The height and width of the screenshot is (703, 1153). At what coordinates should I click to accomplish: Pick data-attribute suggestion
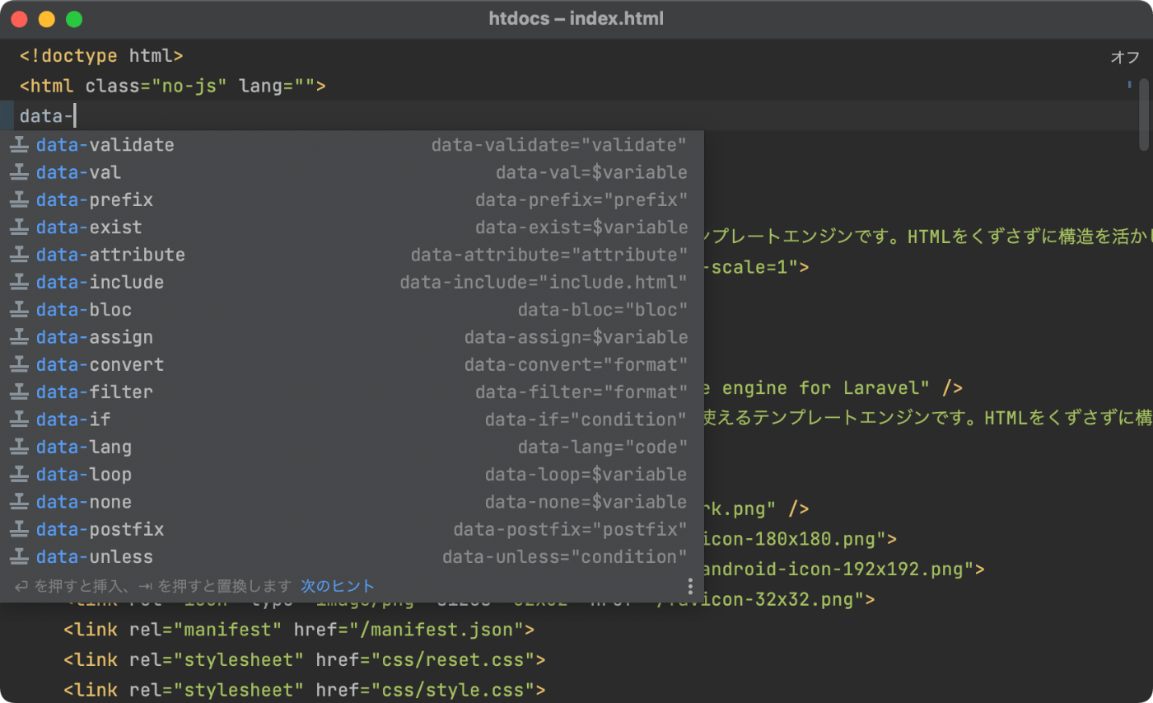pyautogui.click(x=352, y=255)
